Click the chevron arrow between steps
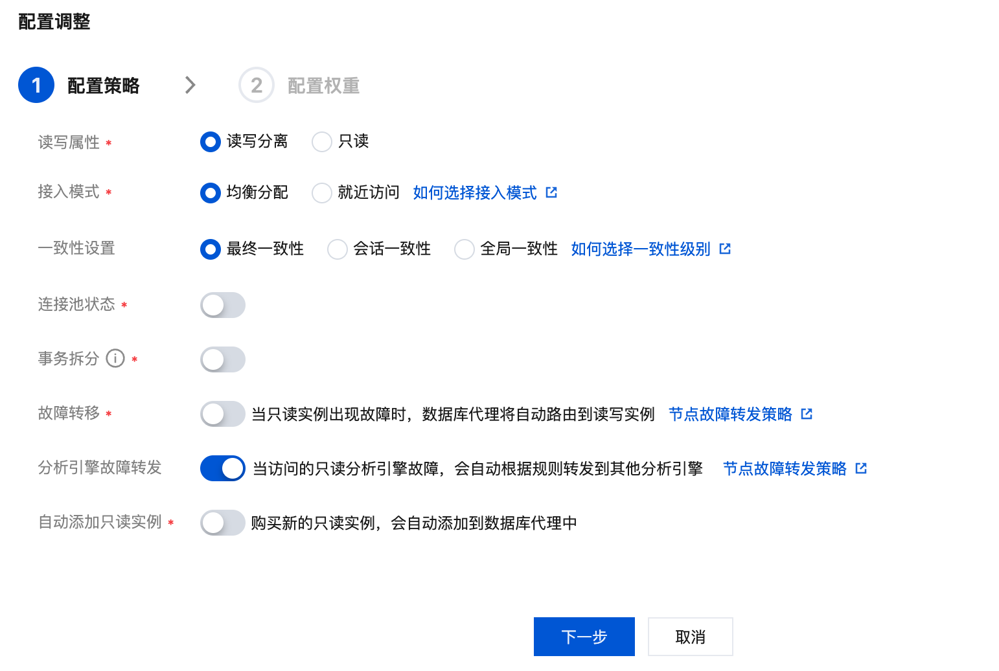Viewport: 999px width, 671px height. pyautogui.click(x=190, y=85)
